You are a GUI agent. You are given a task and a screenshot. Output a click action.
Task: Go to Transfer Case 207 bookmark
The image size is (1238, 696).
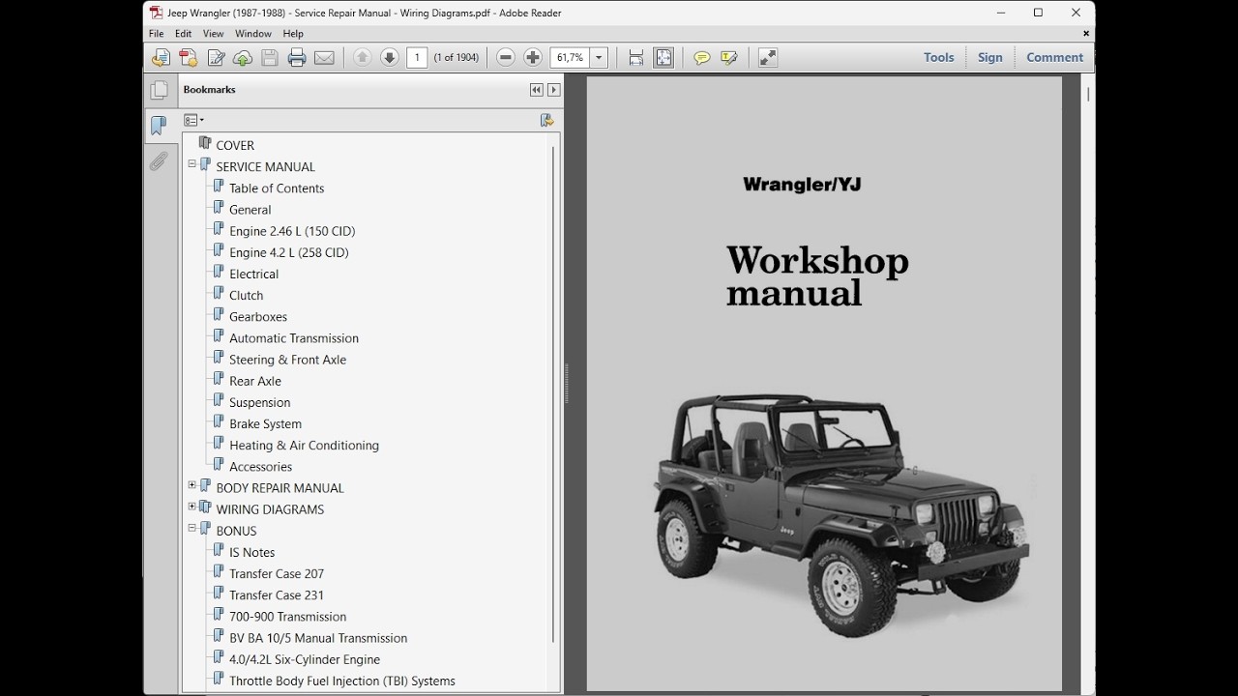277,573
